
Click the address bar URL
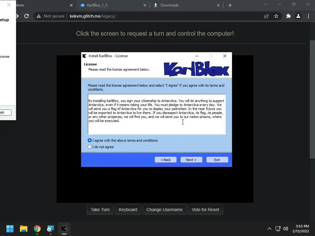point(93,16)
